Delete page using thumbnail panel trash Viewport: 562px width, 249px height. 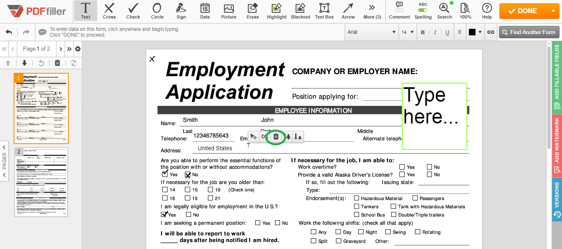57,63
